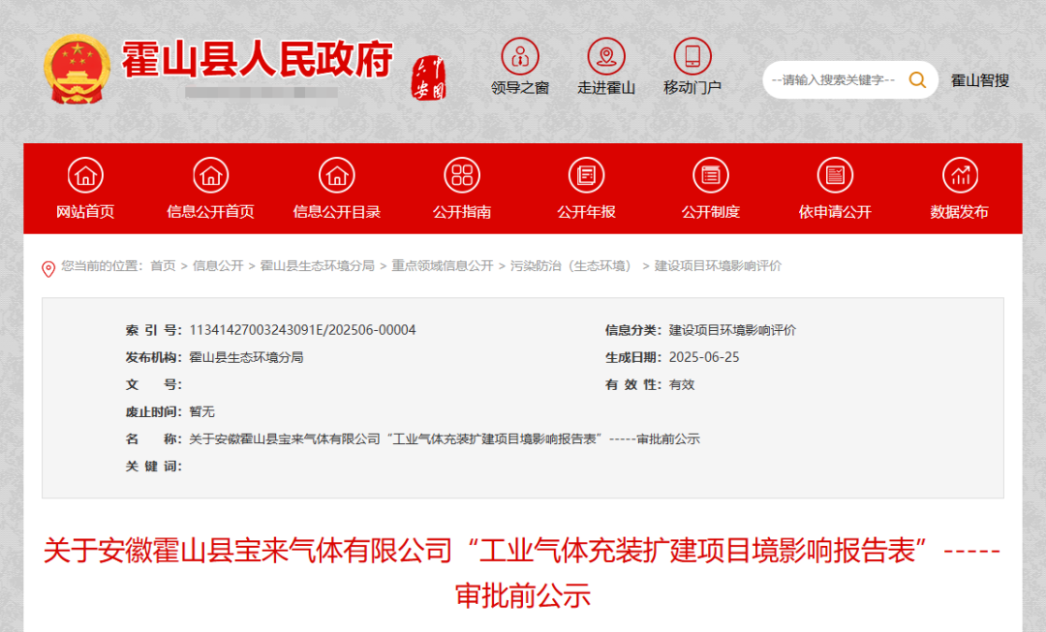Select the 信息公开首页 menu label

(211, 212)
